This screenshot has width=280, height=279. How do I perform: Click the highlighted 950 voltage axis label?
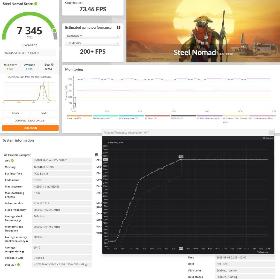(x=181, y=249)
